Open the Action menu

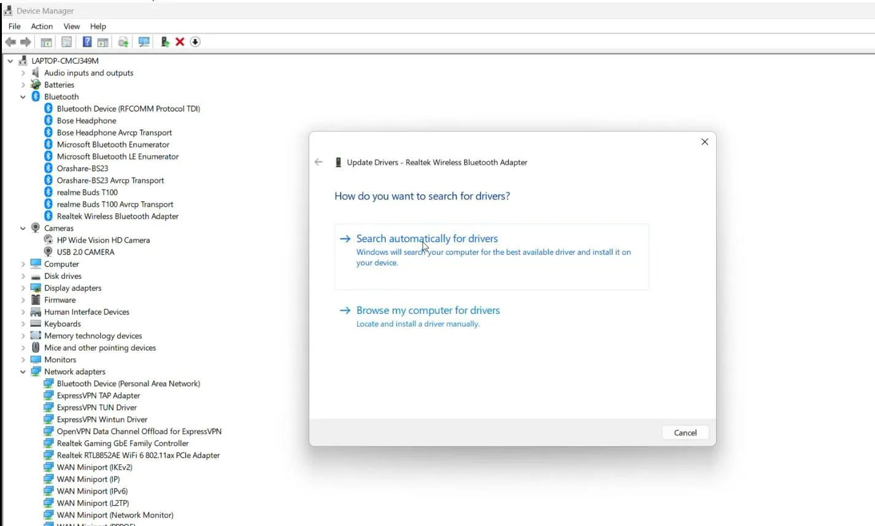pos(41,26)
